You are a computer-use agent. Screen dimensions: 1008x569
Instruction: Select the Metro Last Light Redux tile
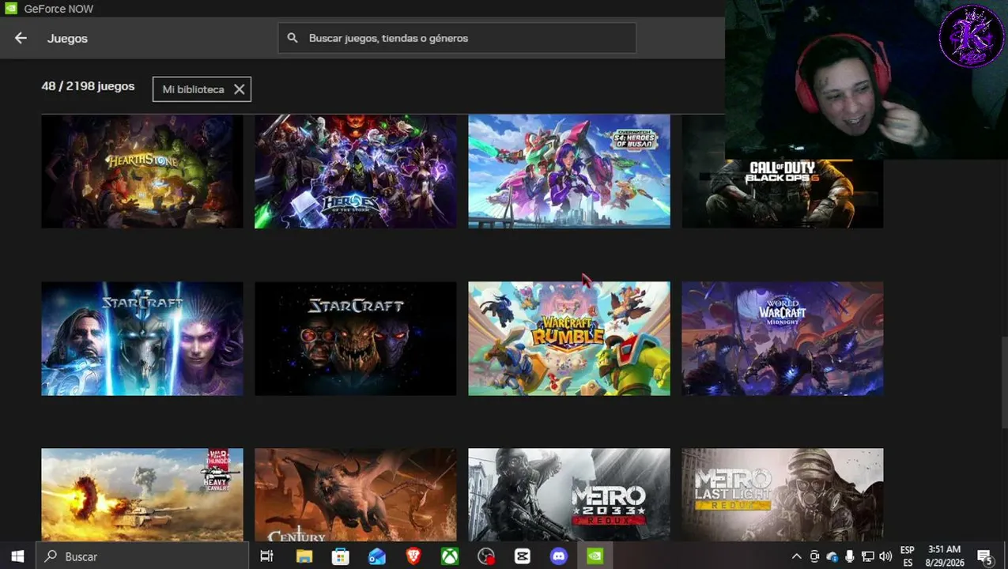coord(783,495)
